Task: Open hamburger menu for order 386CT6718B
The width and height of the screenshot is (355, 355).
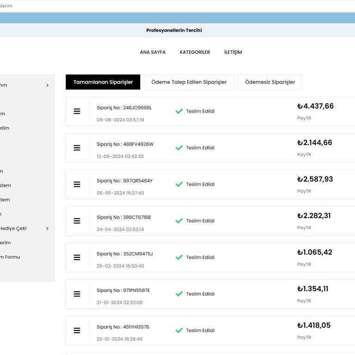Action: 77,221
